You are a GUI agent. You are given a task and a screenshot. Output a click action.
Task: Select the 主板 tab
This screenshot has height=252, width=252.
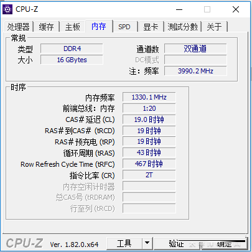click(x=73, y=27)
